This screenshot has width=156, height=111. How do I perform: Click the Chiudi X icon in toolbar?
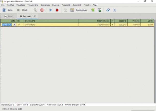18,10
